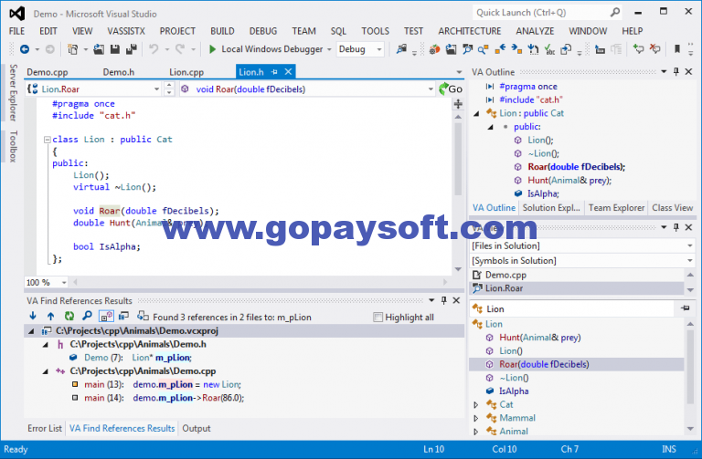Image resolution: width=702 pixels, height=459 pixels.
Task: Click the Quick Launch search magnifier
Action: click(615, 13)
